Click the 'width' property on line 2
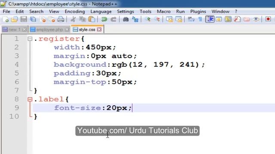The height and width of the screenshot is (154, 275). 67,47
